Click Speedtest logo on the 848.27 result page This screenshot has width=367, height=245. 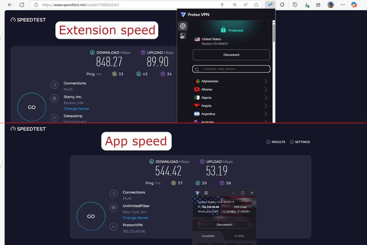28,20
